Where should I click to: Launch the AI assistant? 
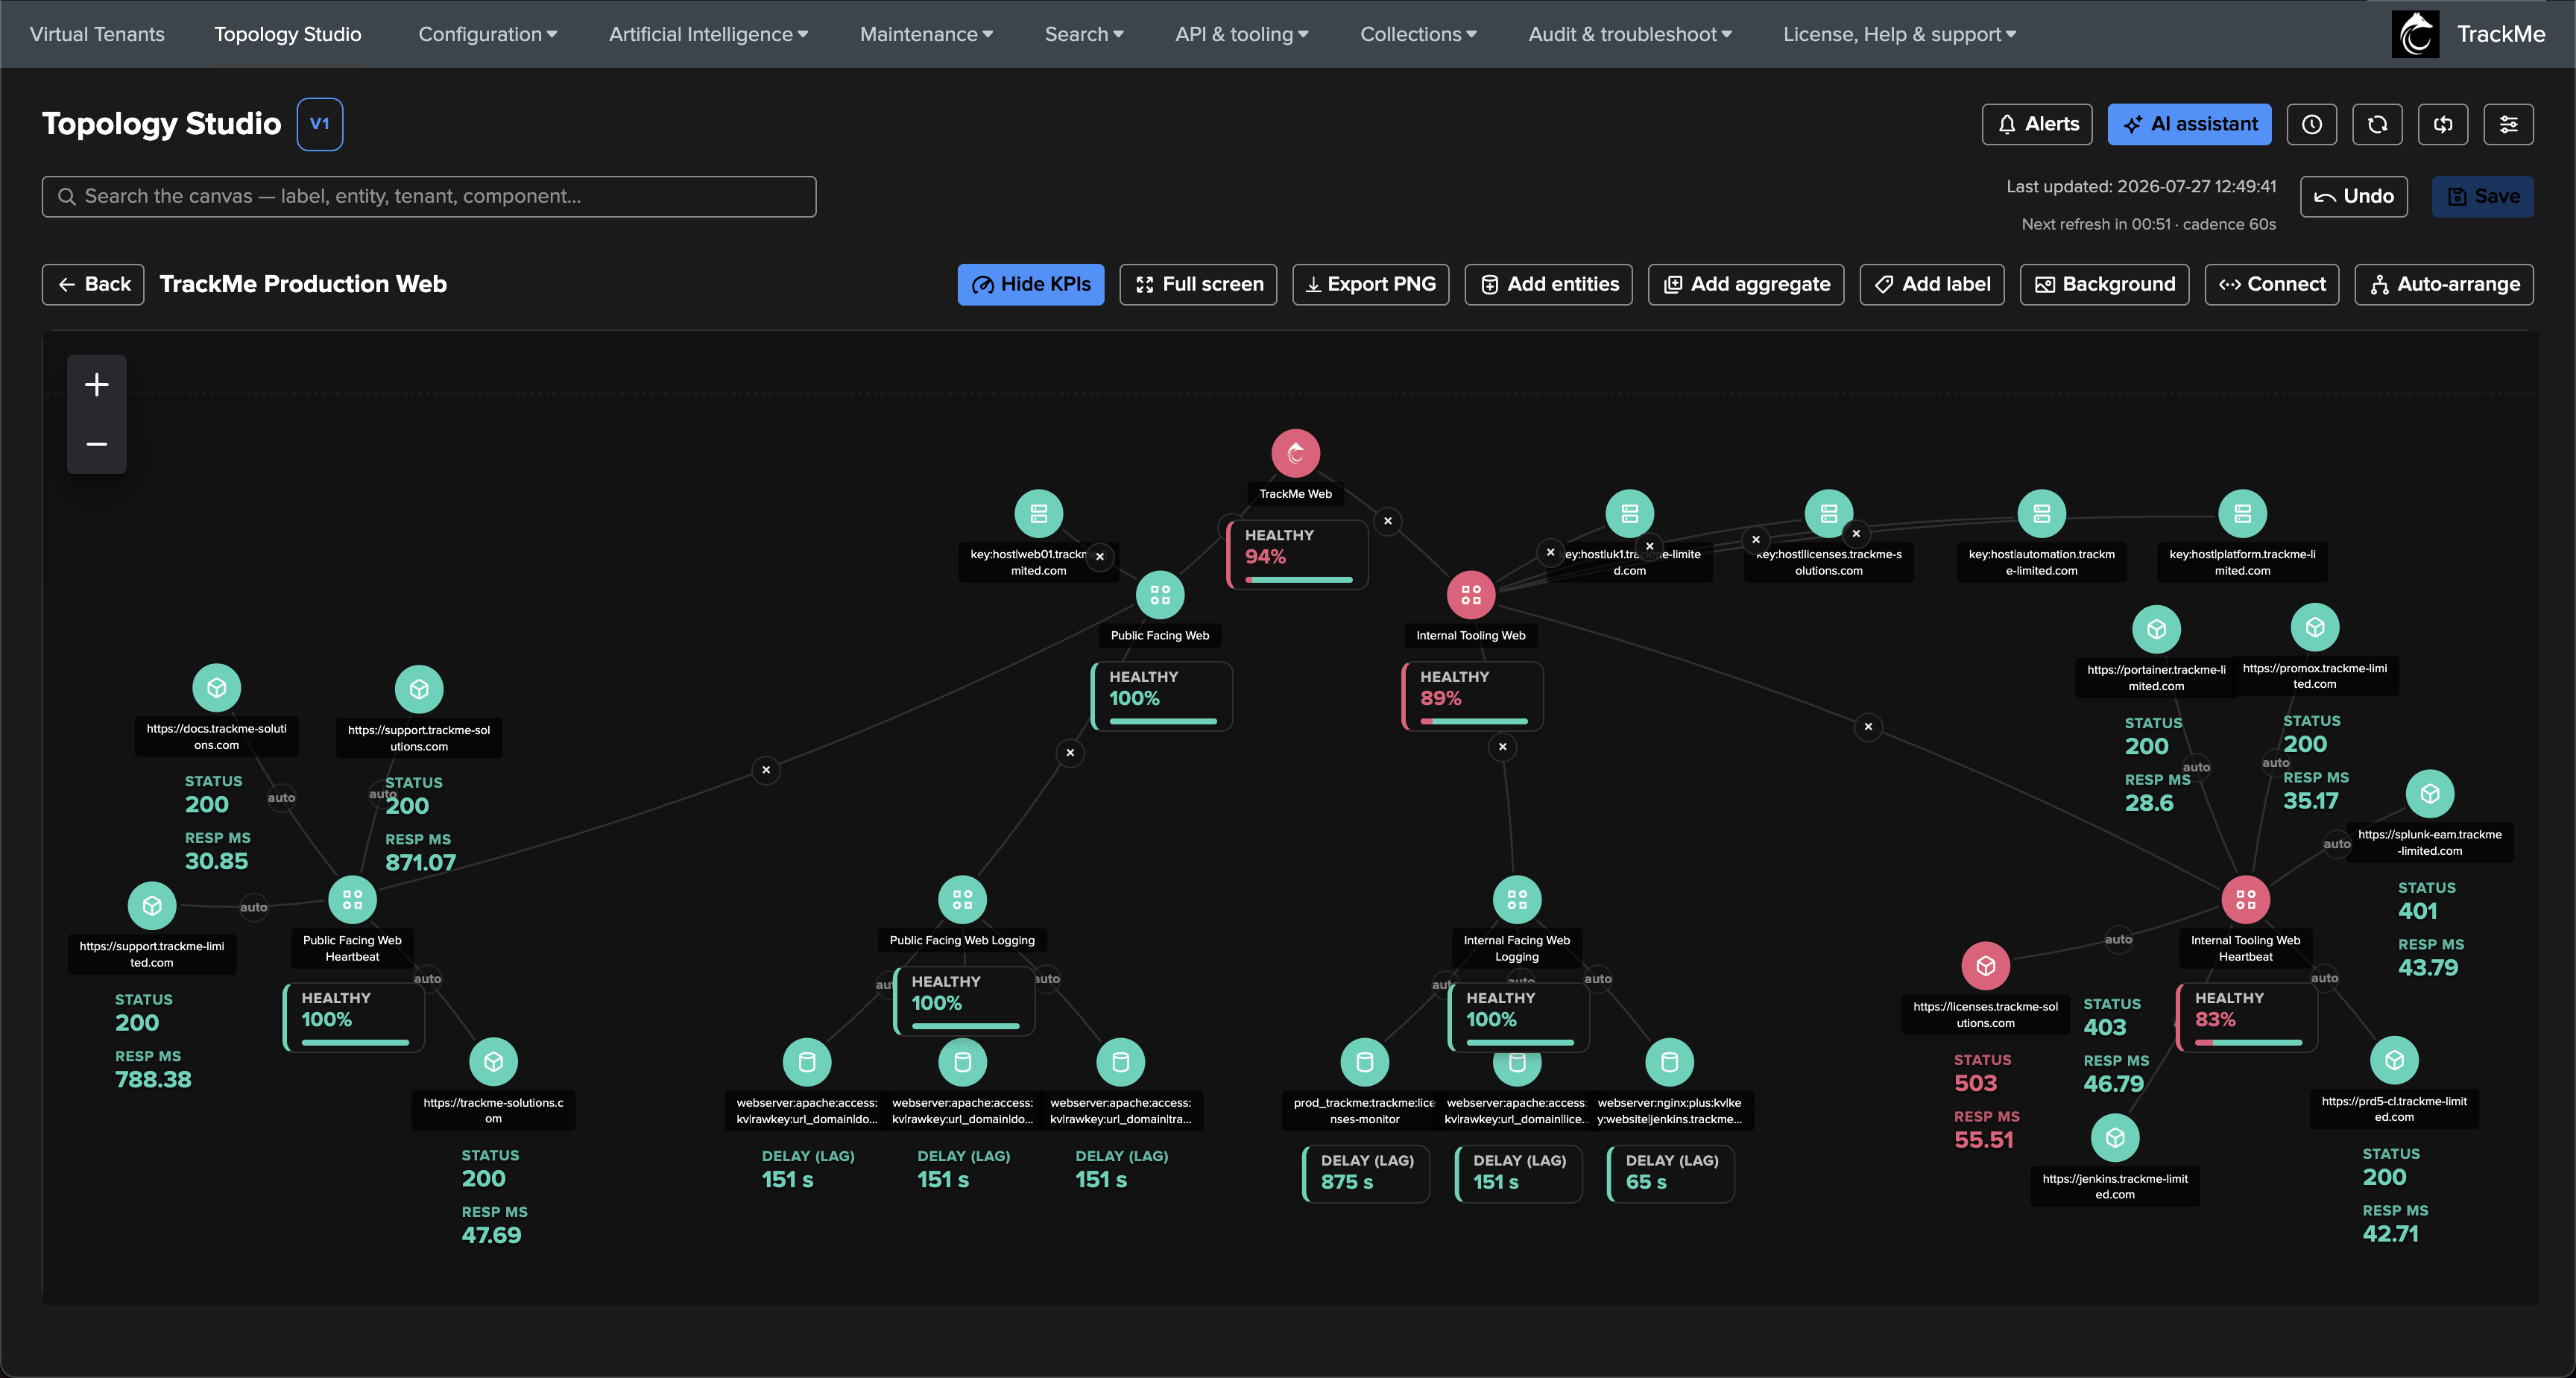(x=2189, y=124)
